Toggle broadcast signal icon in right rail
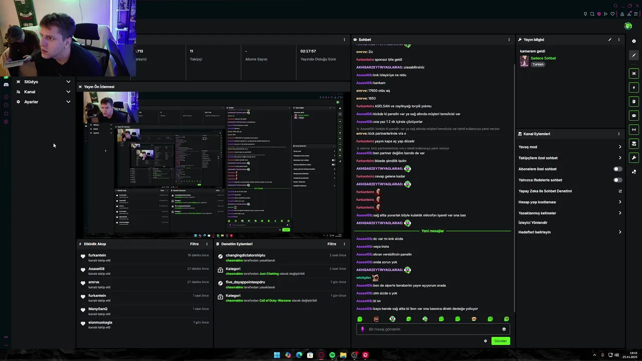 (x=634, y=130)
